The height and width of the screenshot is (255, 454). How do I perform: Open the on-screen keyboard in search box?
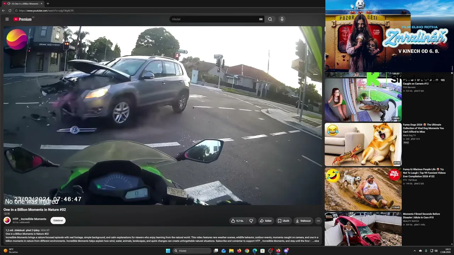click(x=261, y=19)
